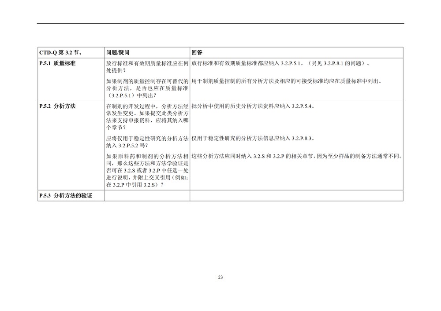Select the 'P.5.1 质量标准' row label
Screen dimensions: 441x311
57,63
